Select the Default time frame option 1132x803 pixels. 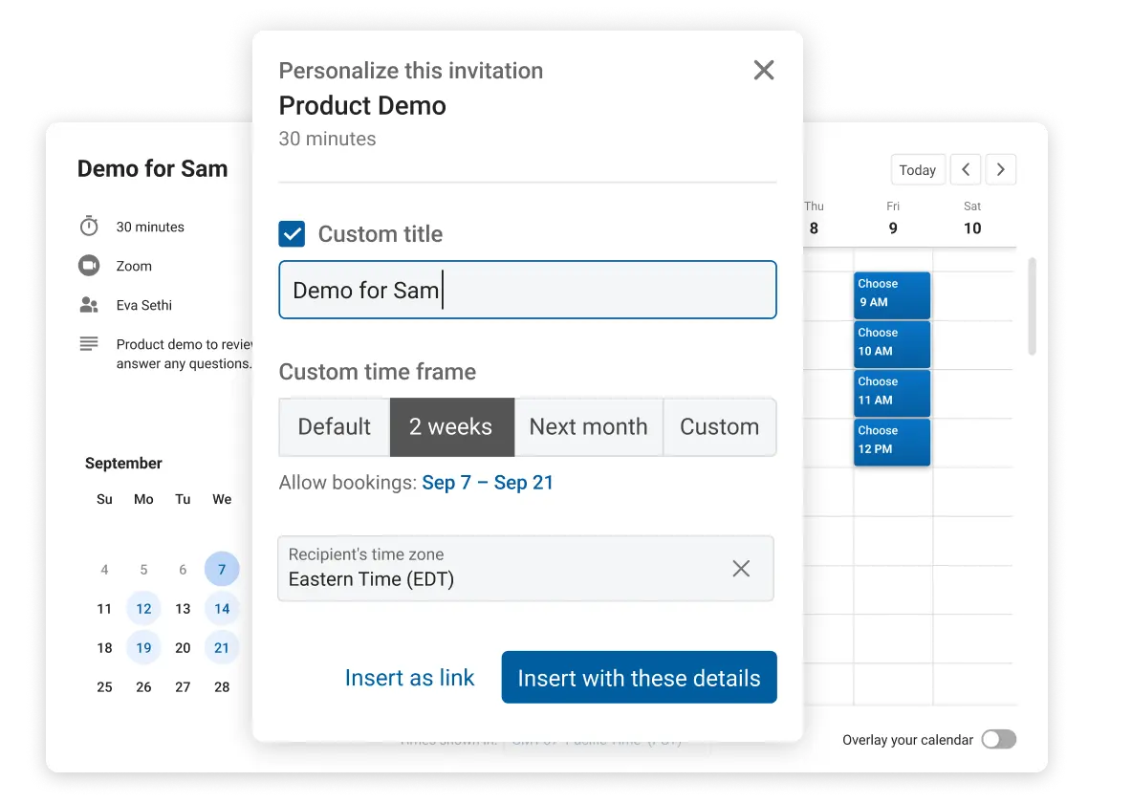(334, 427)
